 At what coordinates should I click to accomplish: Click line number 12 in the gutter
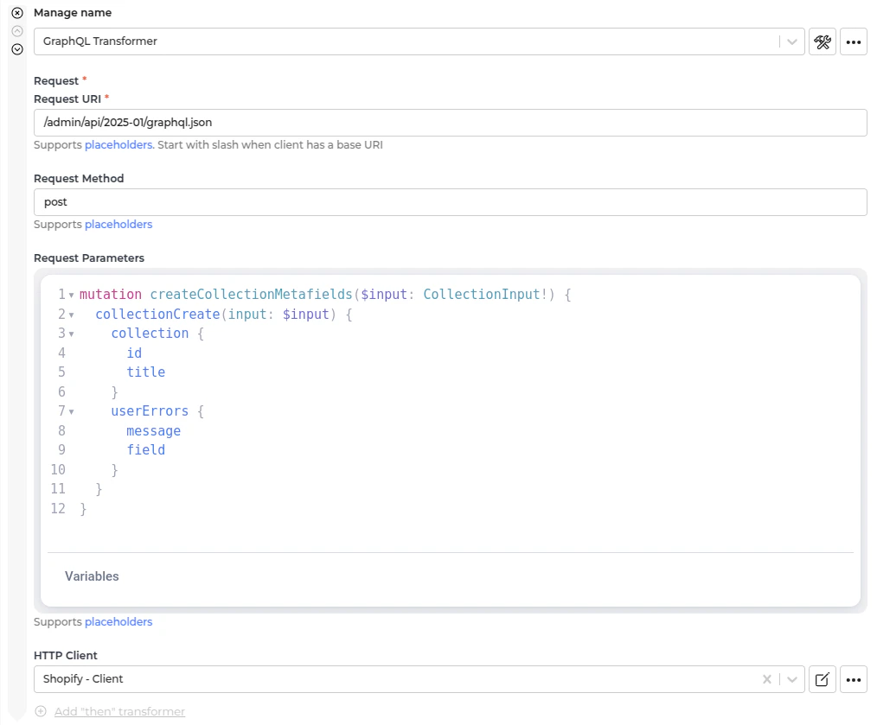(x=58, y=509)
